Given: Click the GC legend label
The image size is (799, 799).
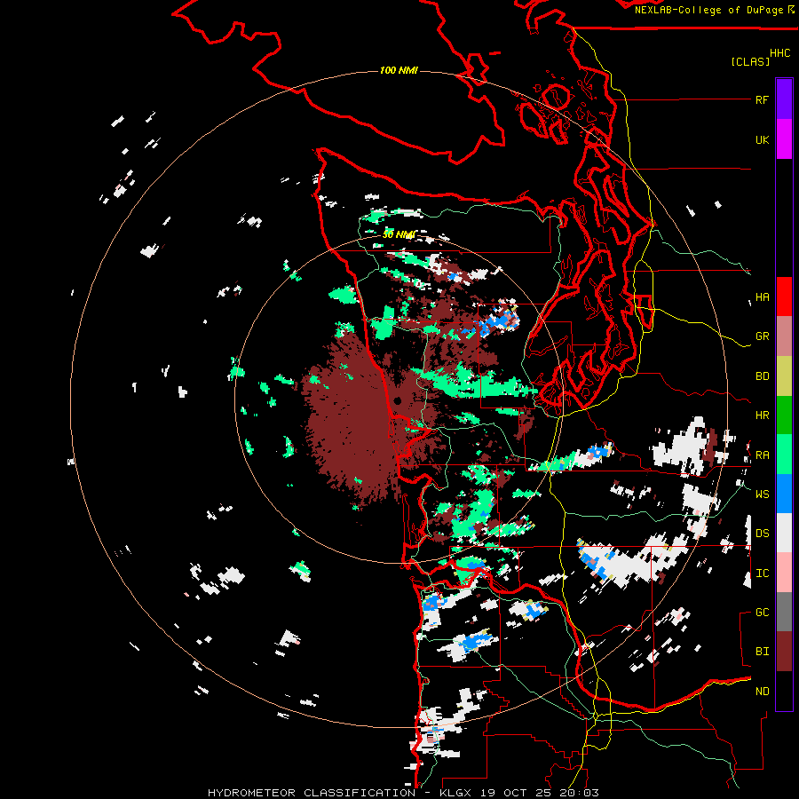Looking at the screenshot, I should [762, 613].
